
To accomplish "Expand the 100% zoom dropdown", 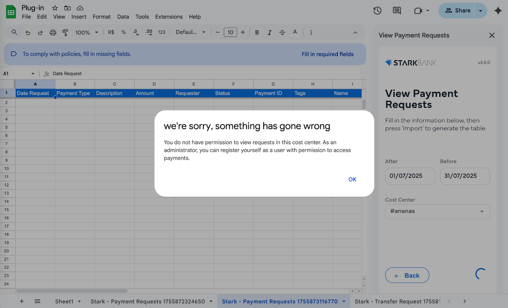I will tap(86, 32).
